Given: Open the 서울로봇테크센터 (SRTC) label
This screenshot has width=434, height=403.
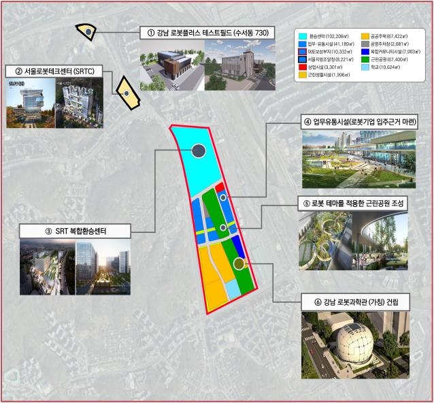Looking at the screenshot, I should (54, 71).
